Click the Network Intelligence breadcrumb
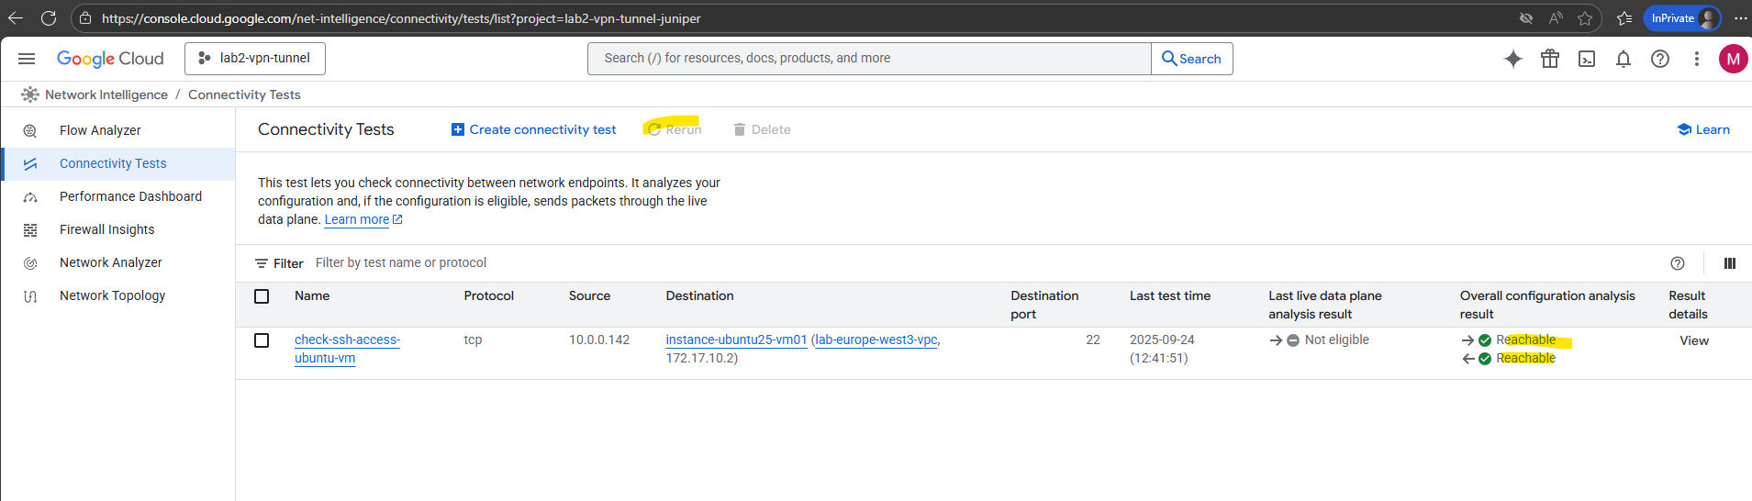This screenshot has height=501, width=1752. [x=106, y=95]
